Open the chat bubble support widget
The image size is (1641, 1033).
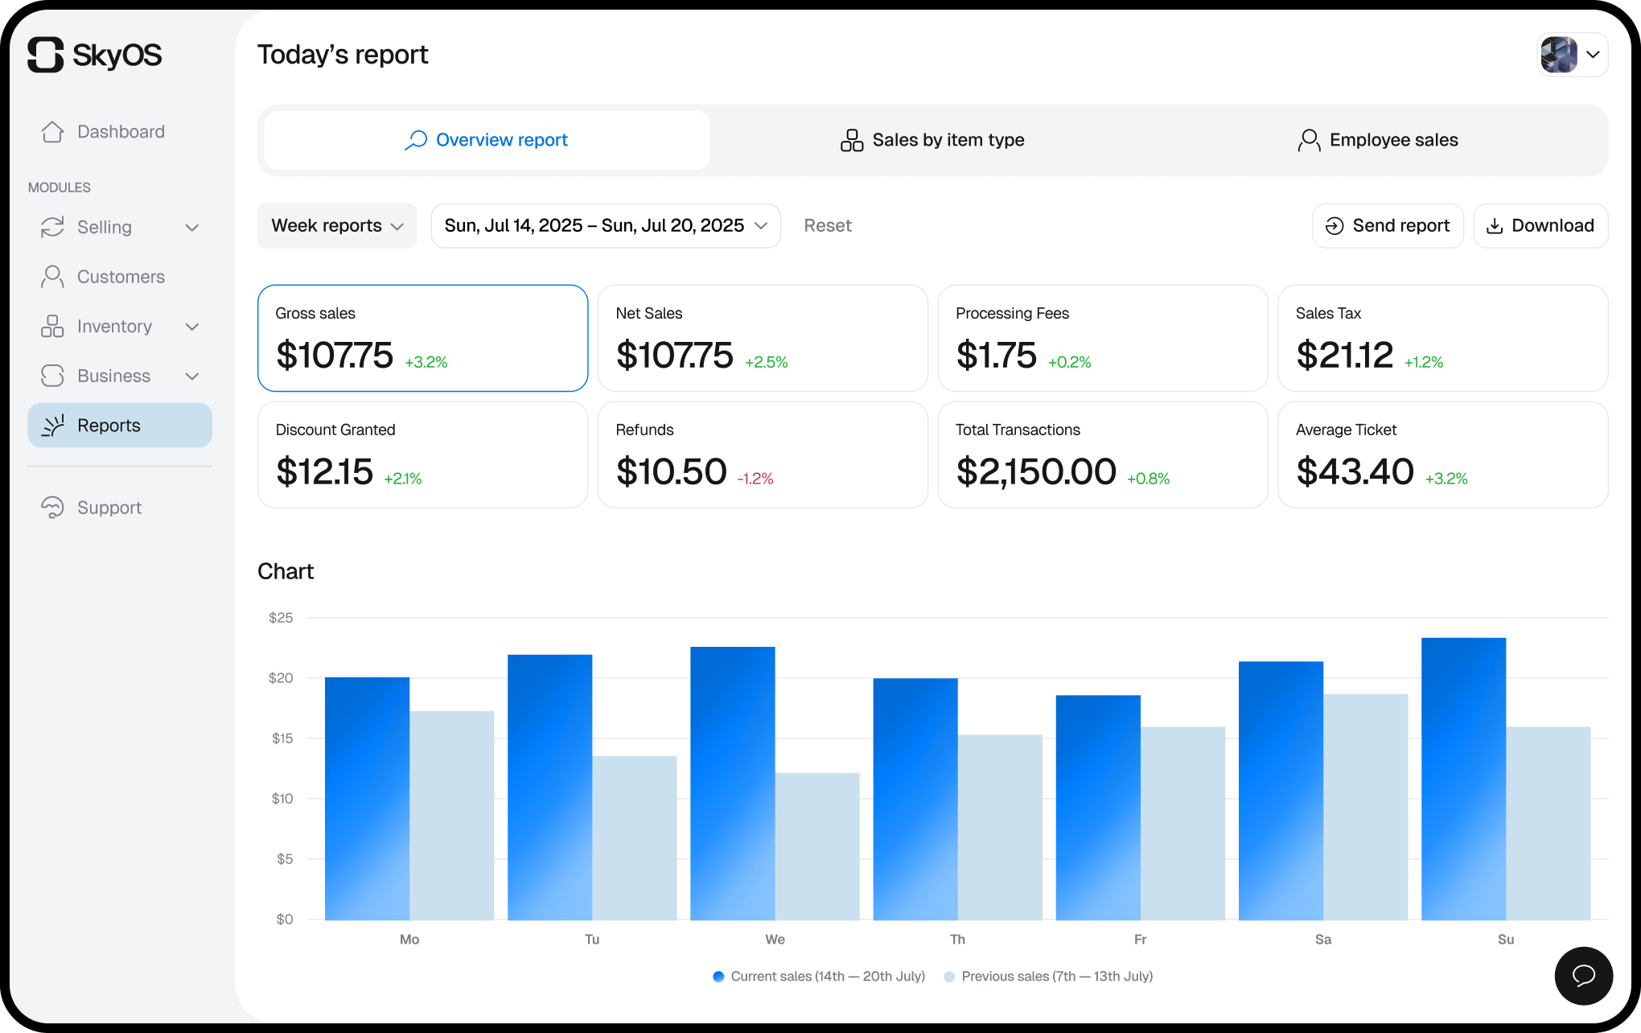1583,975
